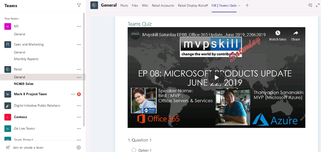Open more options for Retail team
The image size is (321, 152).
pos(79,69)
